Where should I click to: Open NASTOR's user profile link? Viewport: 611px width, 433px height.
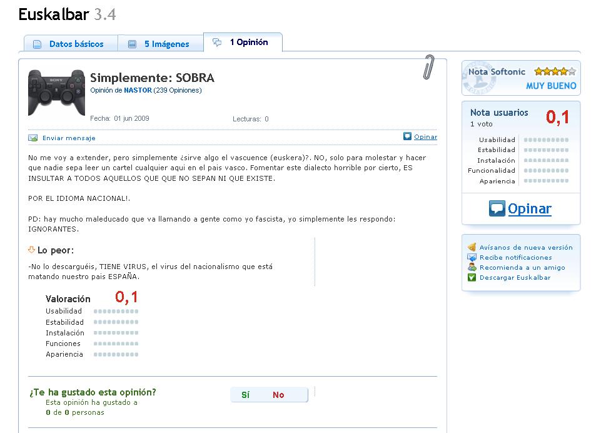click(x=138, y=90)
